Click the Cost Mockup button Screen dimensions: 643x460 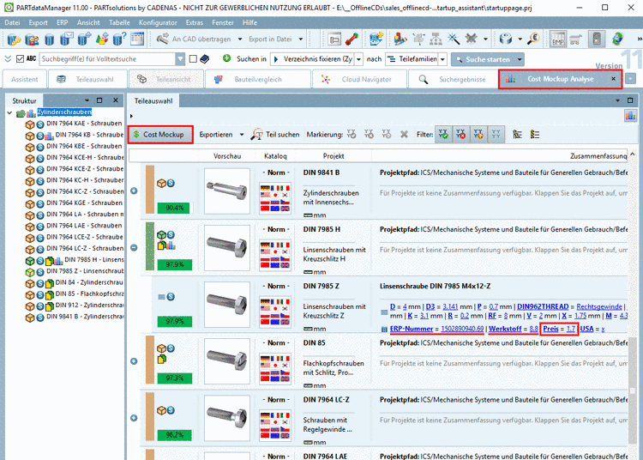point(160,135)
